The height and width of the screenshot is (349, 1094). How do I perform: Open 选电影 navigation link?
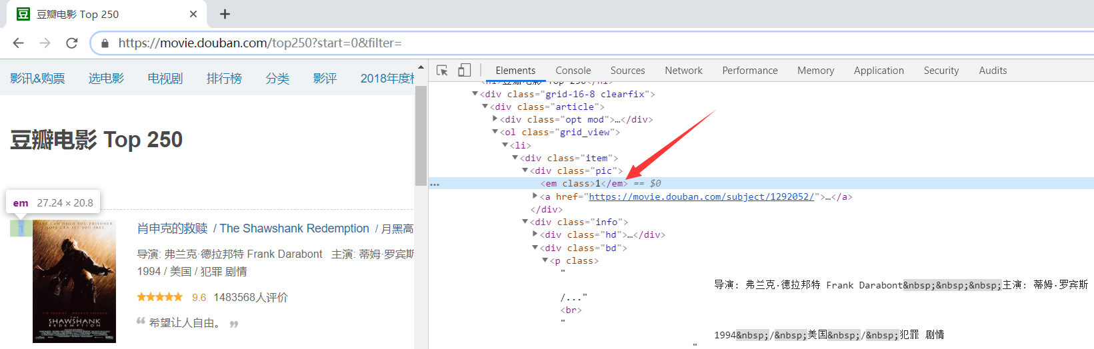[x=107, y=79]
